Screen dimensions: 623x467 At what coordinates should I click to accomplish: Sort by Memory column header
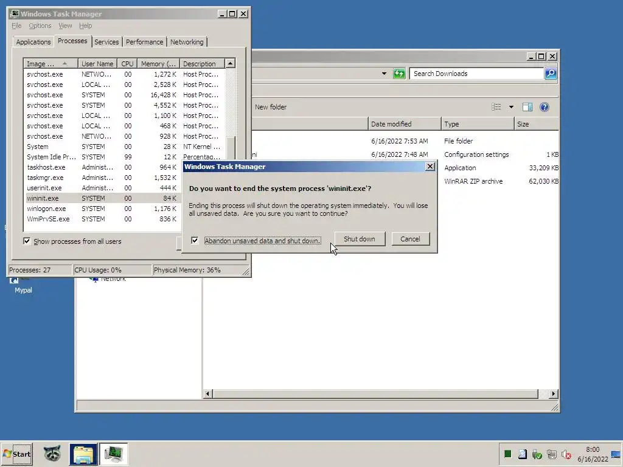pyautogui.click(x=158, y=63)
